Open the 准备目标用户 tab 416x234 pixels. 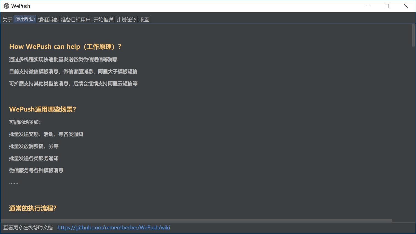(x=75, y=19)
